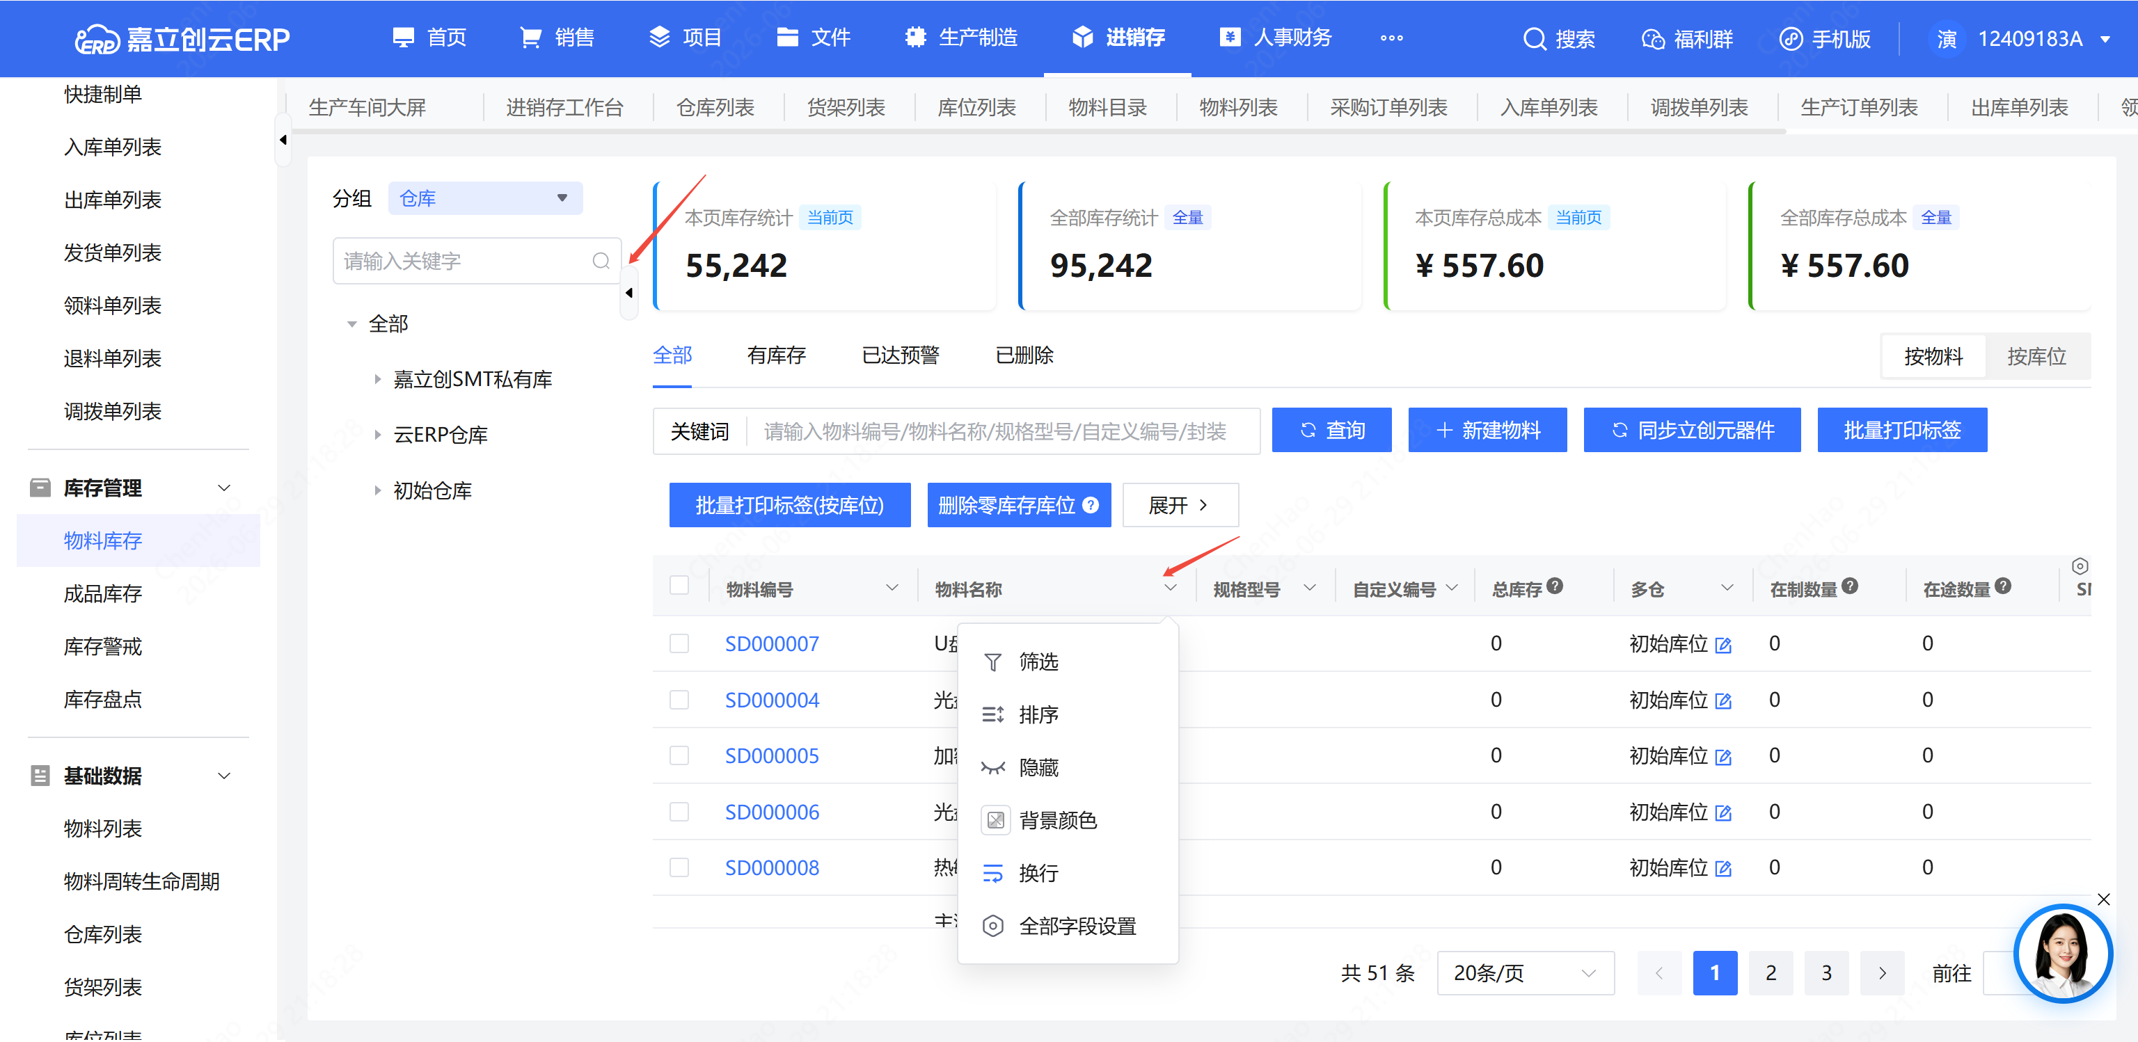
Task: Click the customer service avatar
Action: click(2062, 953)
